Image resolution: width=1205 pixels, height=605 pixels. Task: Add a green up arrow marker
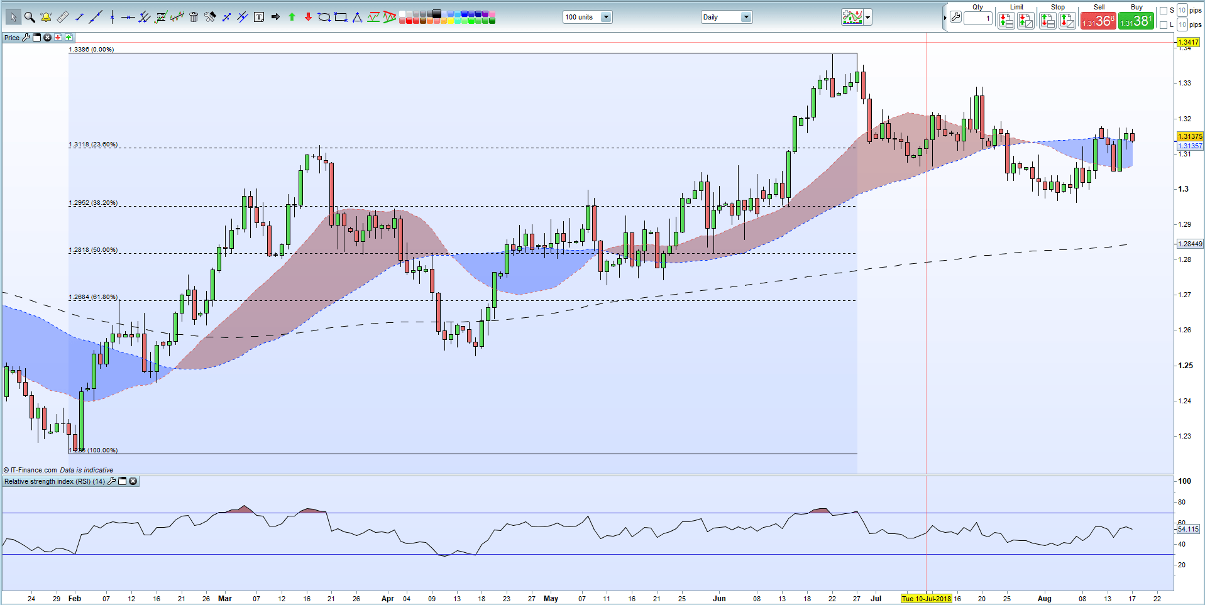(292, 17)
